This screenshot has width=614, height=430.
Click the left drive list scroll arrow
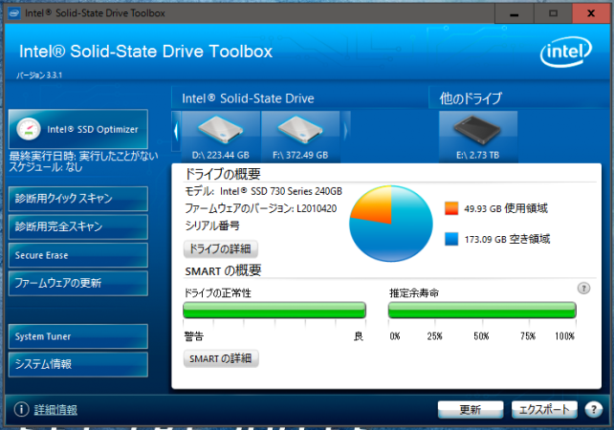(x=176, y=131)
